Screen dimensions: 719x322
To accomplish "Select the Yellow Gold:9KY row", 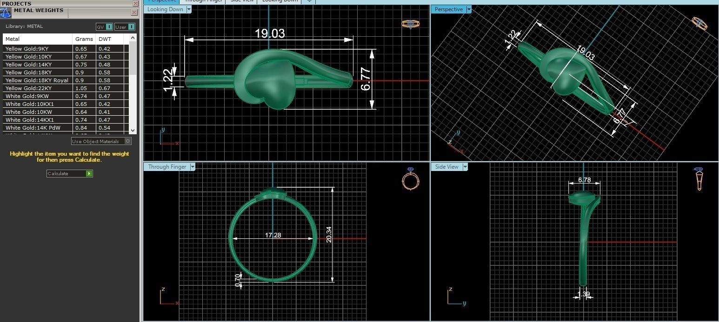I will (x=66, y=49).
